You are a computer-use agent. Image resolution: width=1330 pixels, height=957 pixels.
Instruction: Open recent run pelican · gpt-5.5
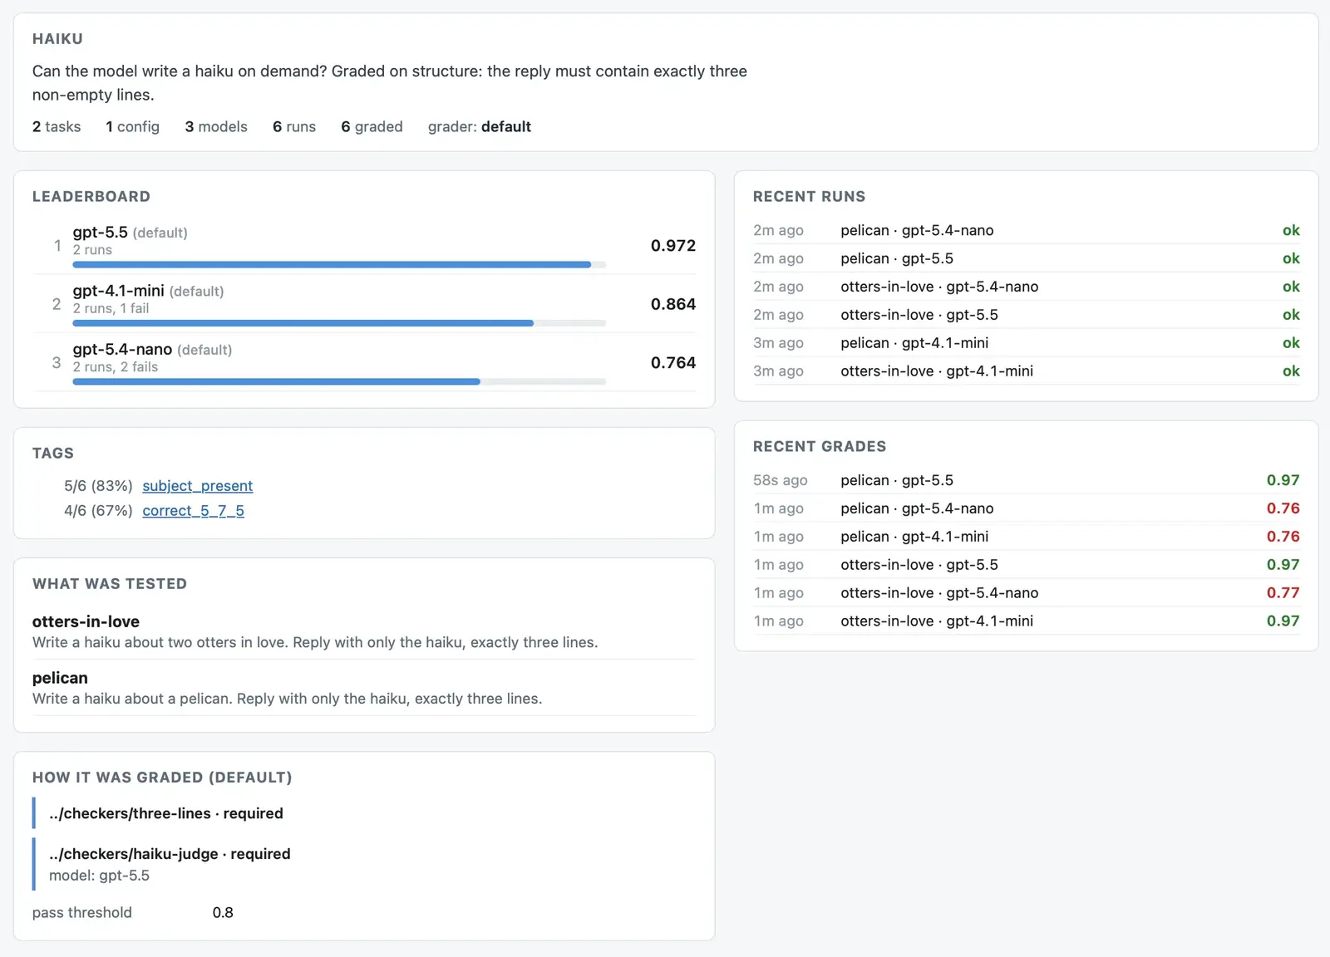click(x=1027, y=258)
